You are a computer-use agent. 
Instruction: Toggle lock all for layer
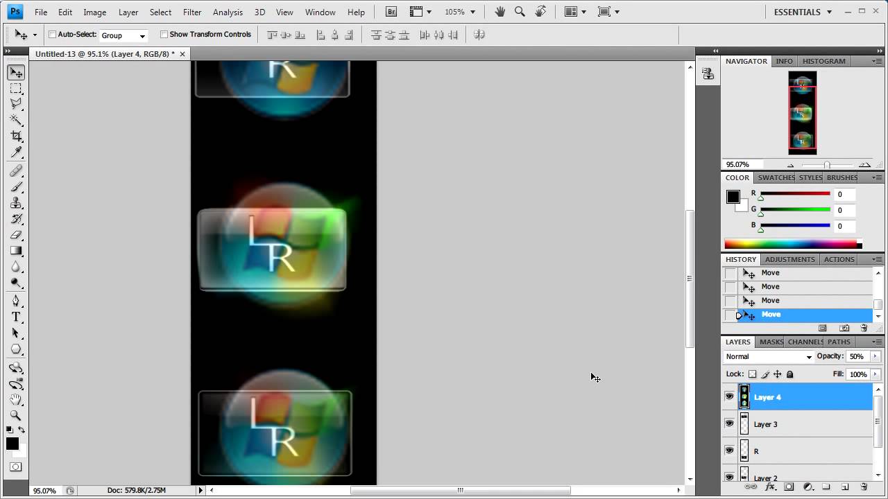tap(789, 374)
